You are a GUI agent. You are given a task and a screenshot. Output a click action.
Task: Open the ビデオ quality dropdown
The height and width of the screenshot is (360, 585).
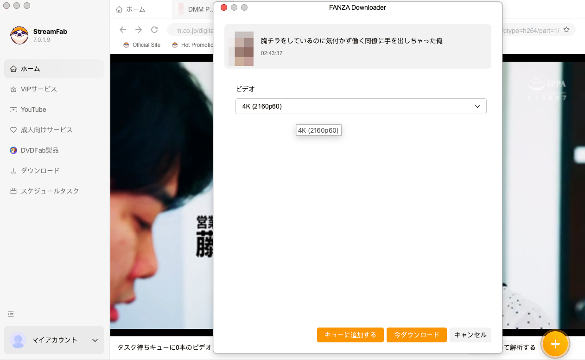361,106
